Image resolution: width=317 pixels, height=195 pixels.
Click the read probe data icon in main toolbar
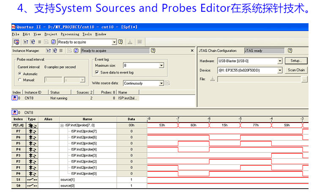pos(26,42)
